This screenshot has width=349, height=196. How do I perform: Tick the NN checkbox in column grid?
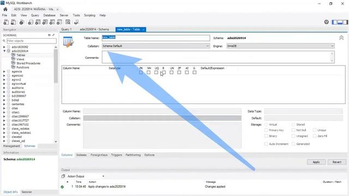click(149, 72)
